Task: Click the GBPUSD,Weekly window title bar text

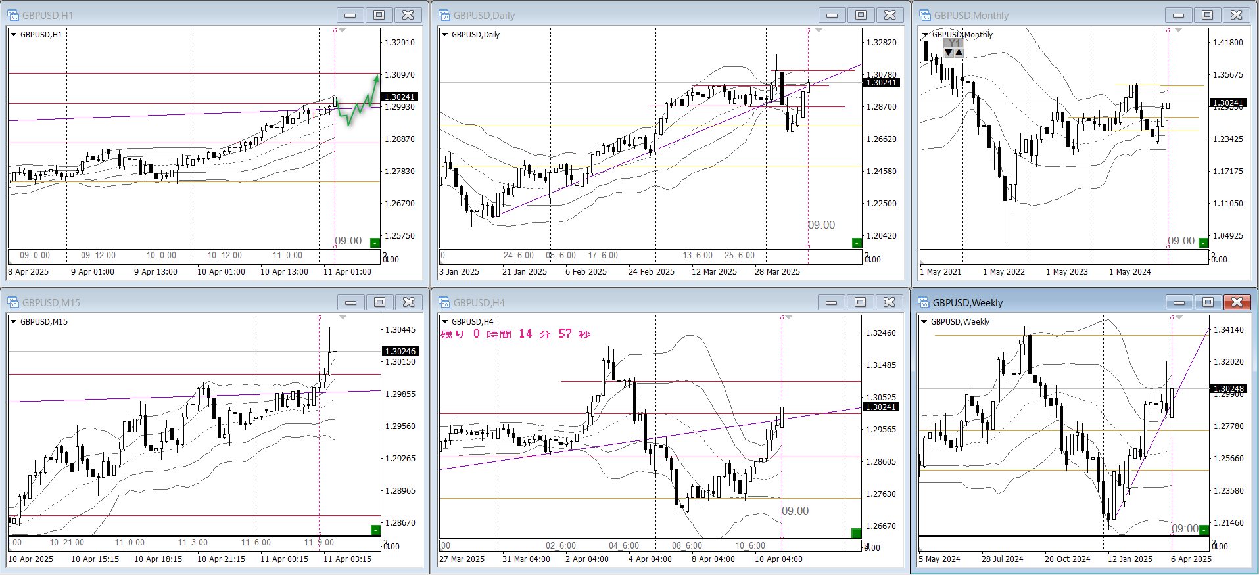Action: [968, 303]
